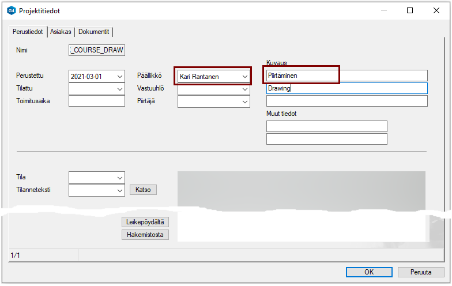Switch to the Asiakas tab

(61, 32)
